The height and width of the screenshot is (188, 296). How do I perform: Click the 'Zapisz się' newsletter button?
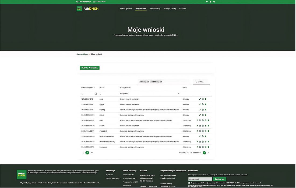coord(220,179)
